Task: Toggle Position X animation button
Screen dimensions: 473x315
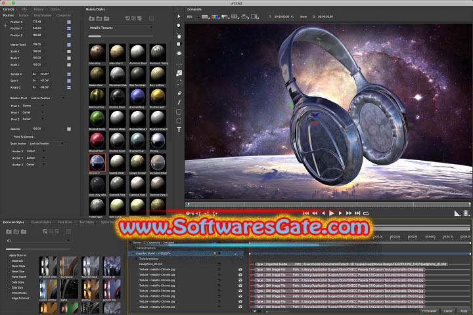Action: click(x=69, y=22)
